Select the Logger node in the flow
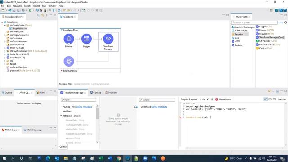288x162 pixels. pyautogui.click(x=86, y=39)
